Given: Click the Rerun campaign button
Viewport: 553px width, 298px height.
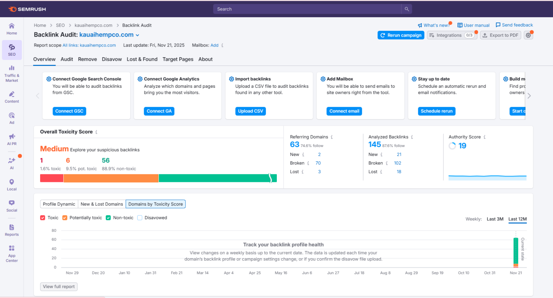Looking at the screenshot, I should [x=401, y=35].
